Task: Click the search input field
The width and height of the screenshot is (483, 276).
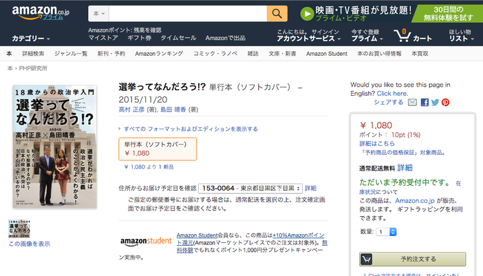Action: click(188, 14)
